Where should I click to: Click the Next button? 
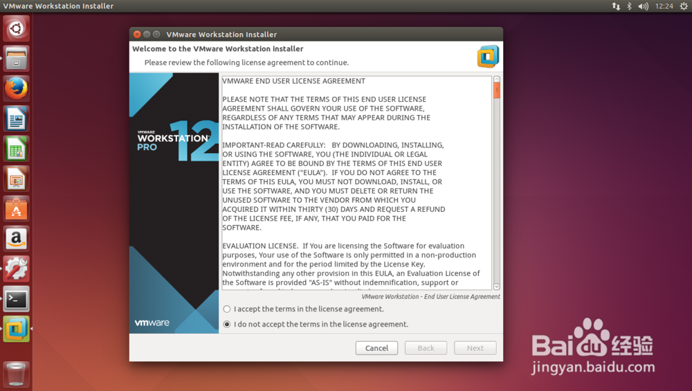point(475,348)
